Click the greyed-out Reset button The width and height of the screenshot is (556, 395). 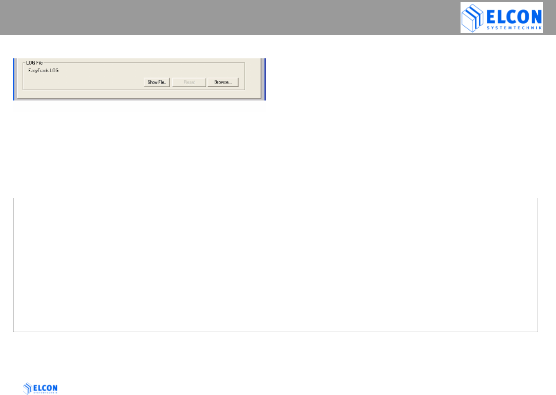[189, 82]
